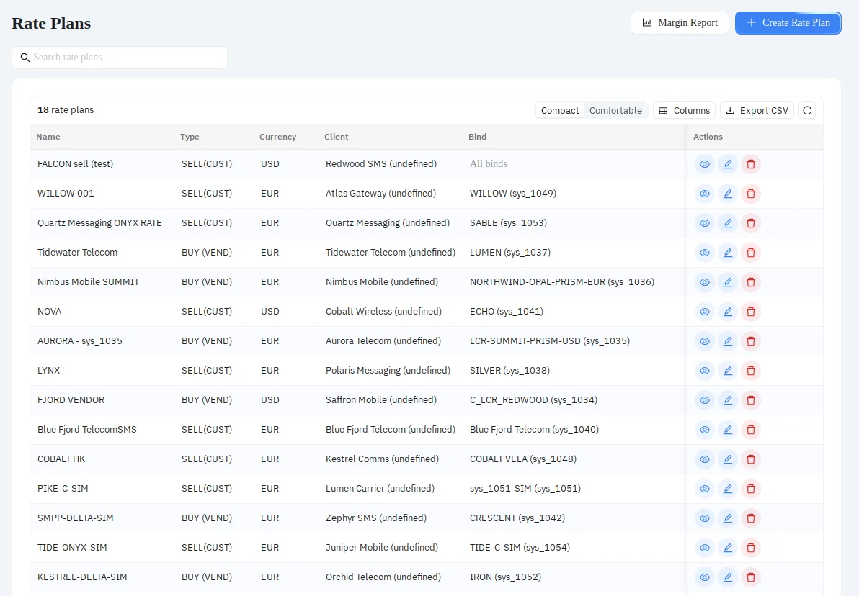Select the Cobalt Wireless (undefined) client cell

383,312
